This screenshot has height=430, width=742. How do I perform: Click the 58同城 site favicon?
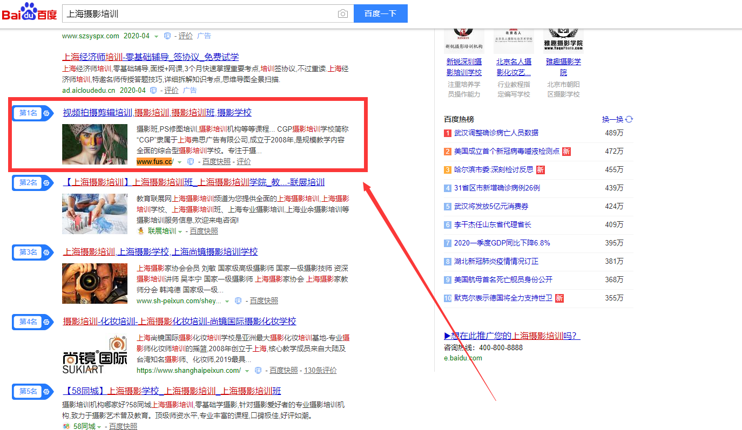(x=66, y=427)
